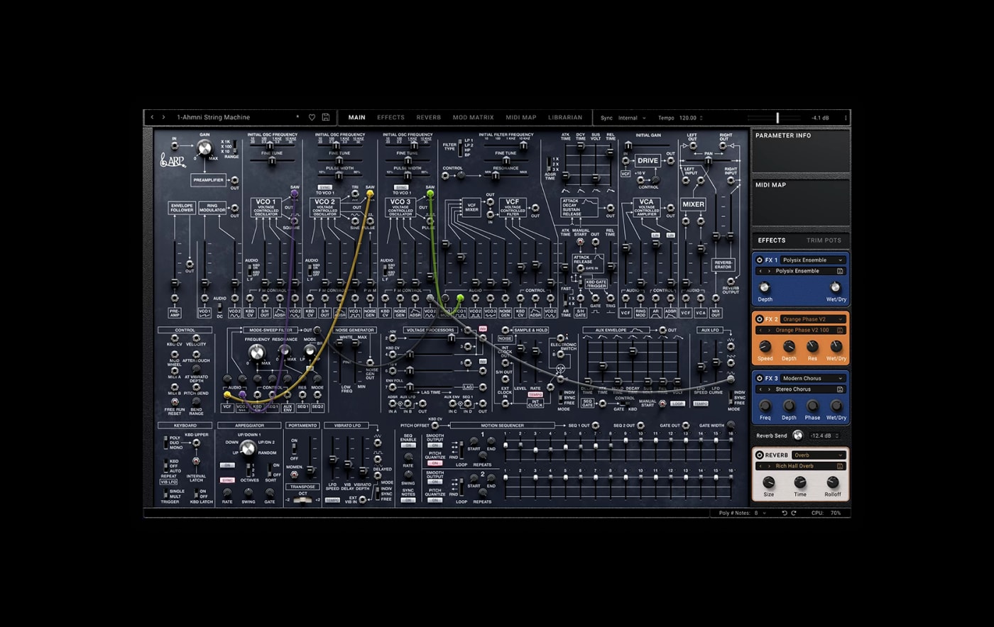
Task: Click the VIB LFO button in the Keyboard section
Action: (168, 482)
